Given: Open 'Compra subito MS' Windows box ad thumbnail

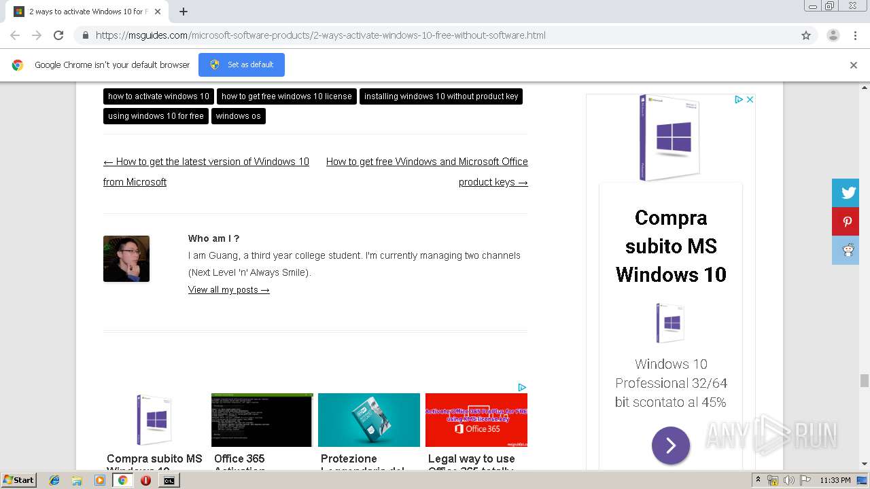Looking at the screenshot, I should [156, 420].
